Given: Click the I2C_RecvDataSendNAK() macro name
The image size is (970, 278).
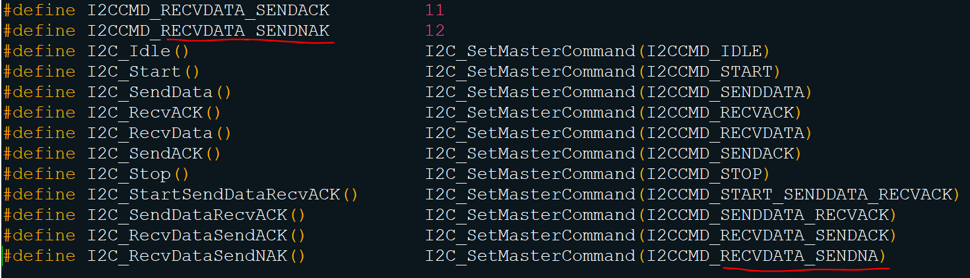Looking at the screenshot, I should [x=197, y=256].
